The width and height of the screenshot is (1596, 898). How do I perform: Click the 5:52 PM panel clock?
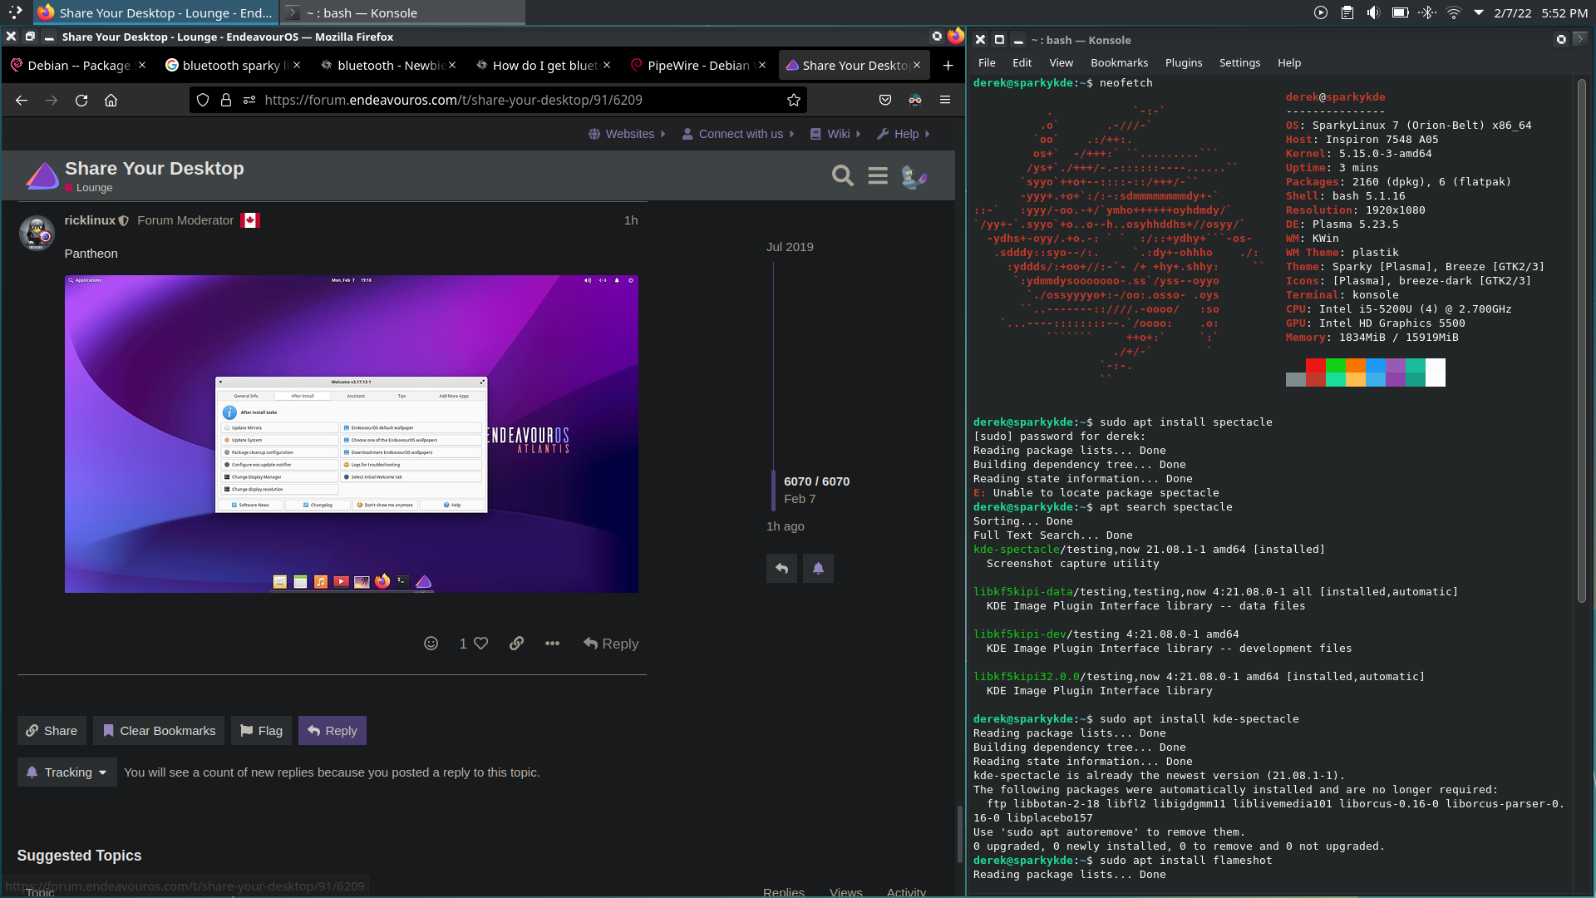click(1564, 12)
